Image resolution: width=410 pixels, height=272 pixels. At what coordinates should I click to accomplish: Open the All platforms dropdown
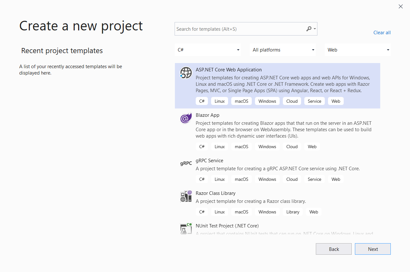(x=283, y=50)
